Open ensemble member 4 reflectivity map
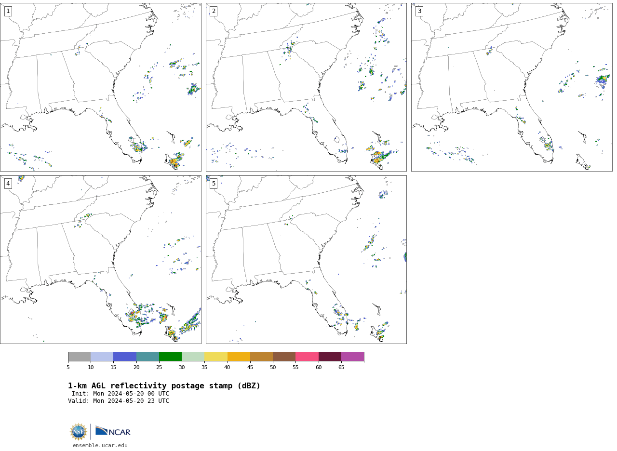The width and height of the screenshot is (617, 451). tap(100, 260)
